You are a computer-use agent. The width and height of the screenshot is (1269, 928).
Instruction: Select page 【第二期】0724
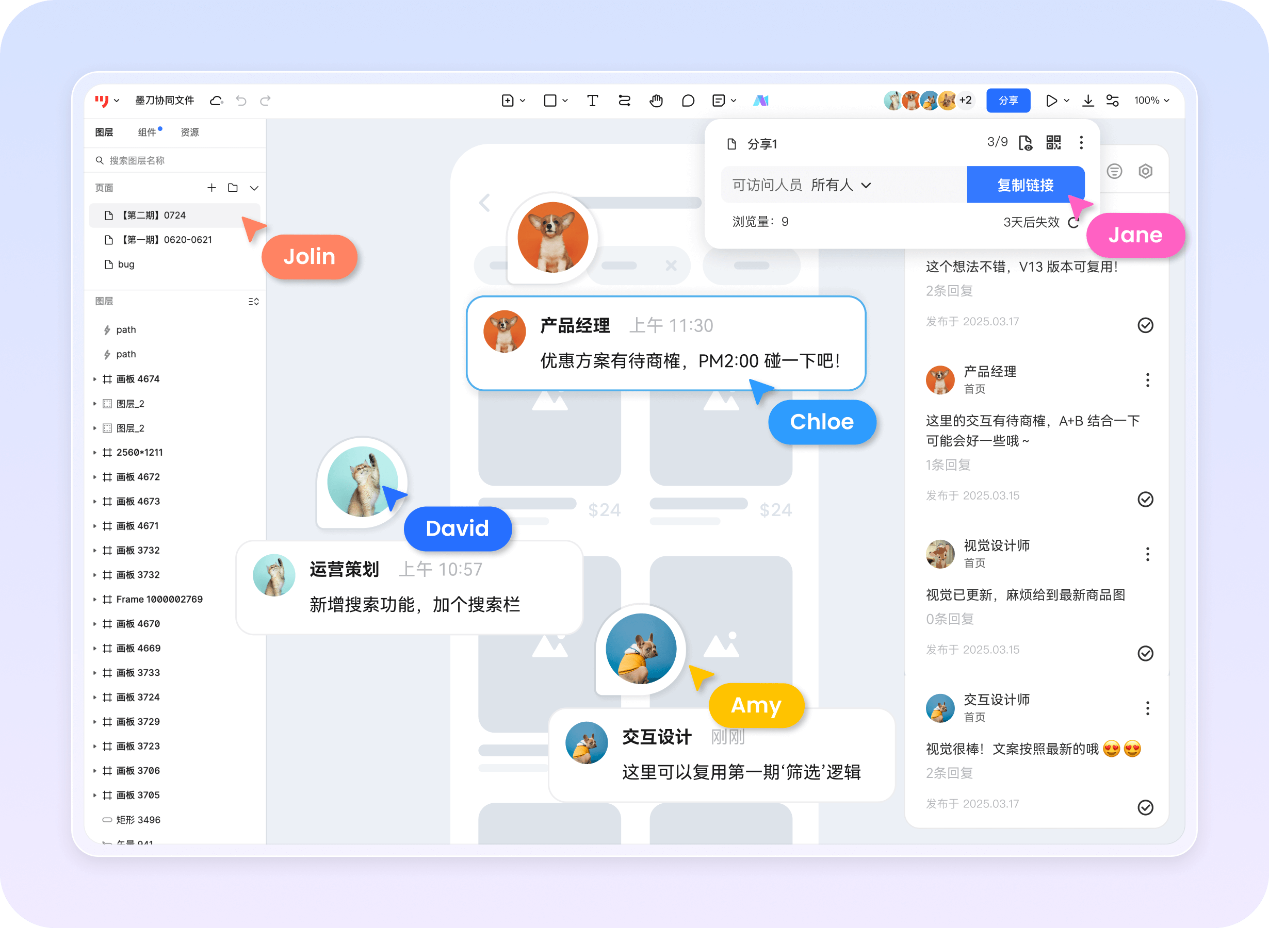pos(175,215)
